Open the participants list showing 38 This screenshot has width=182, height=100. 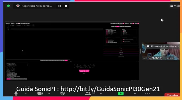90,93
